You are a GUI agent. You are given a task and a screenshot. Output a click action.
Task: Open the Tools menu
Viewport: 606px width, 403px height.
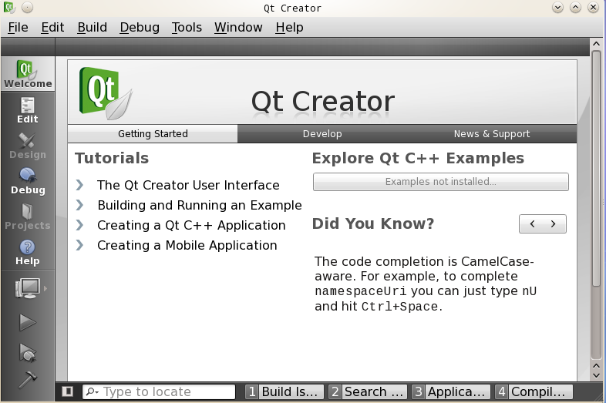coord(187,27)
